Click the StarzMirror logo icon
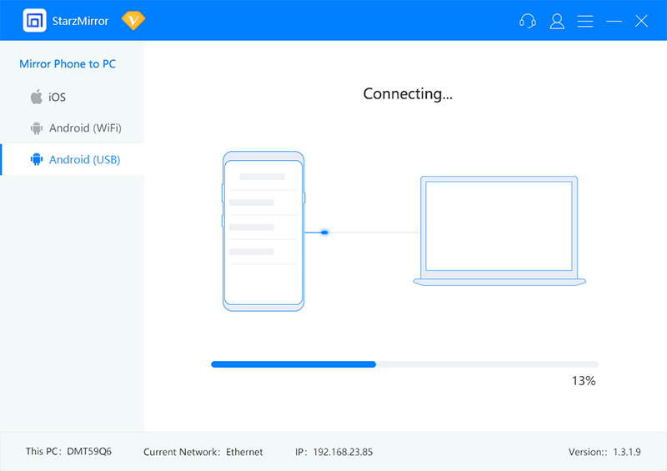Viewport: 667px width, 471px height. click(34, 20)
